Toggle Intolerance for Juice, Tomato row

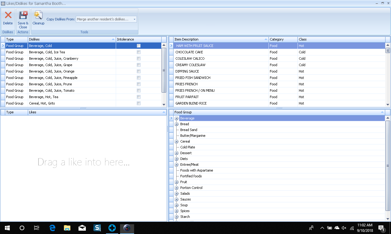point(139,90)
